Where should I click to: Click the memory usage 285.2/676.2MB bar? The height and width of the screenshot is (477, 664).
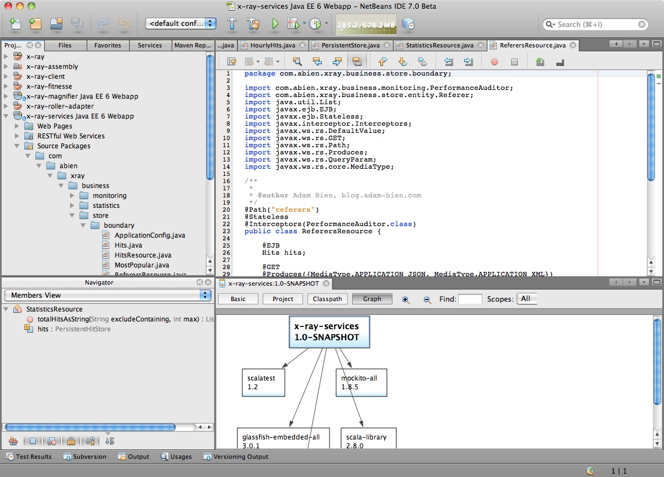click(x=365, y=25)
